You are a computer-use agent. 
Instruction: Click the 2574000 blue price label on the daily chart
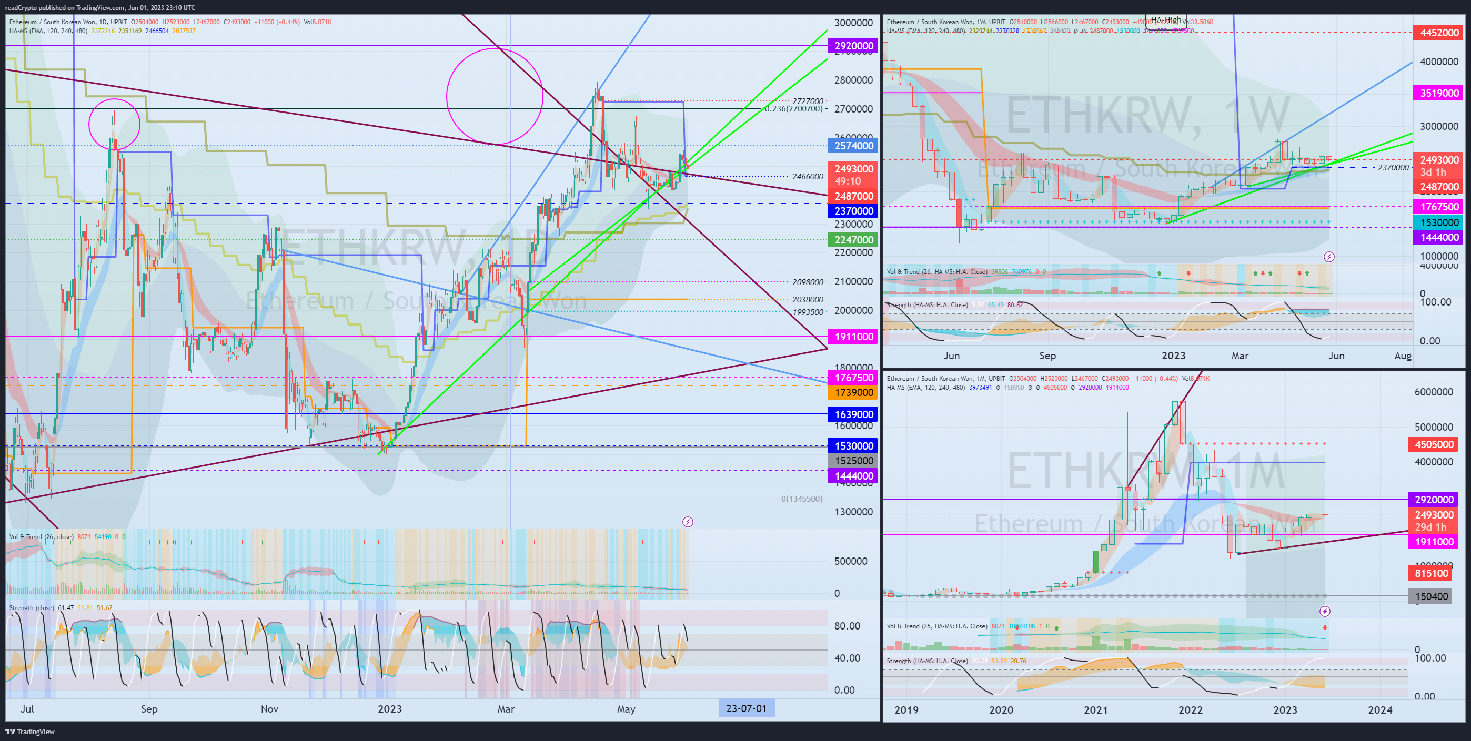point(853,146)
